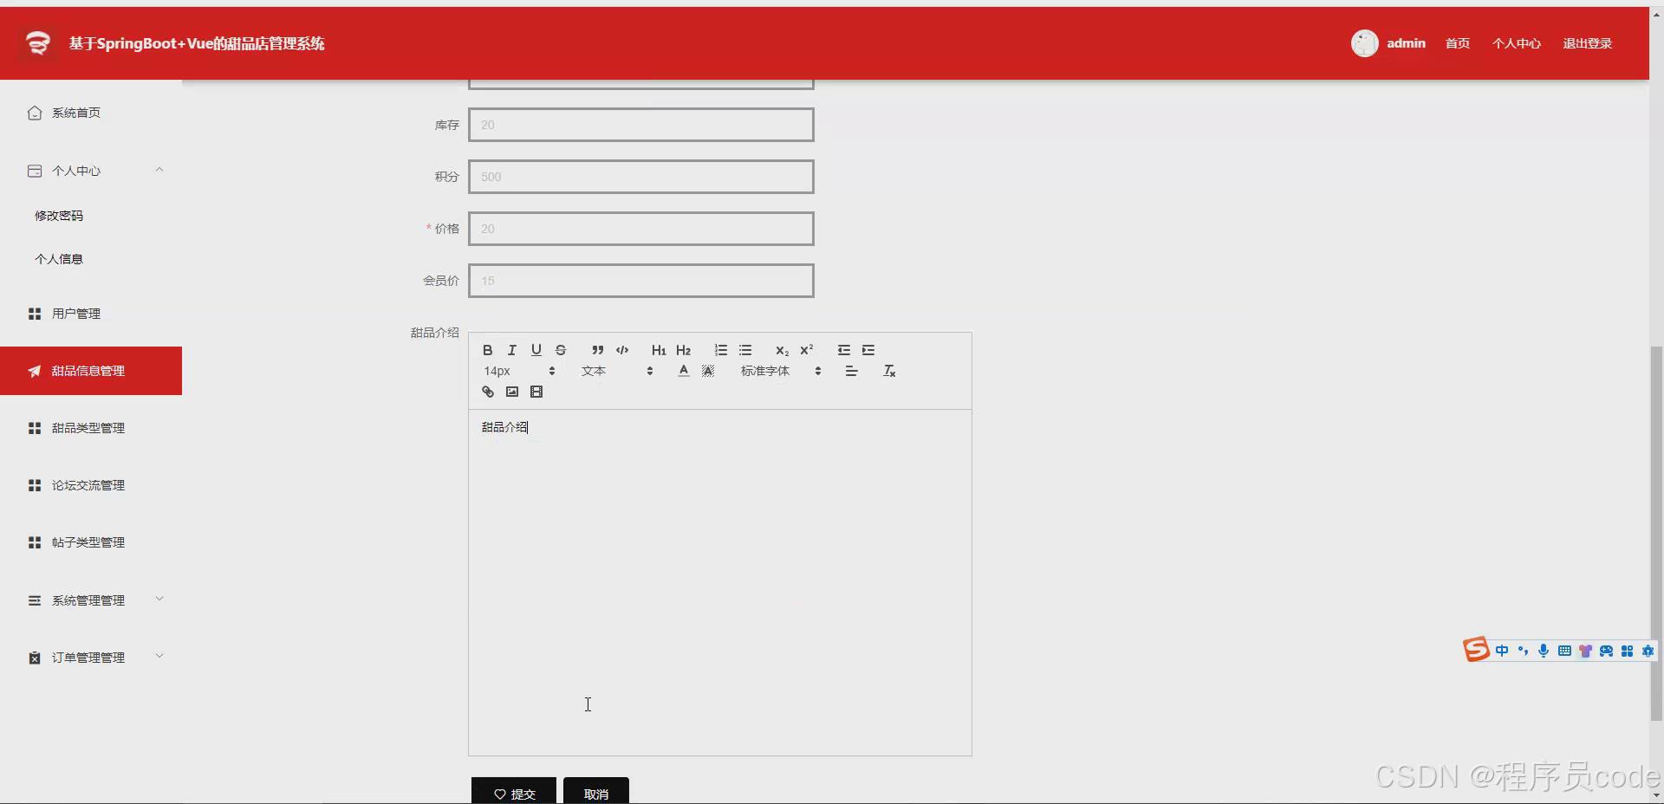
Task: Open 用户管理 in the sidebar
Action: point(91,314)
